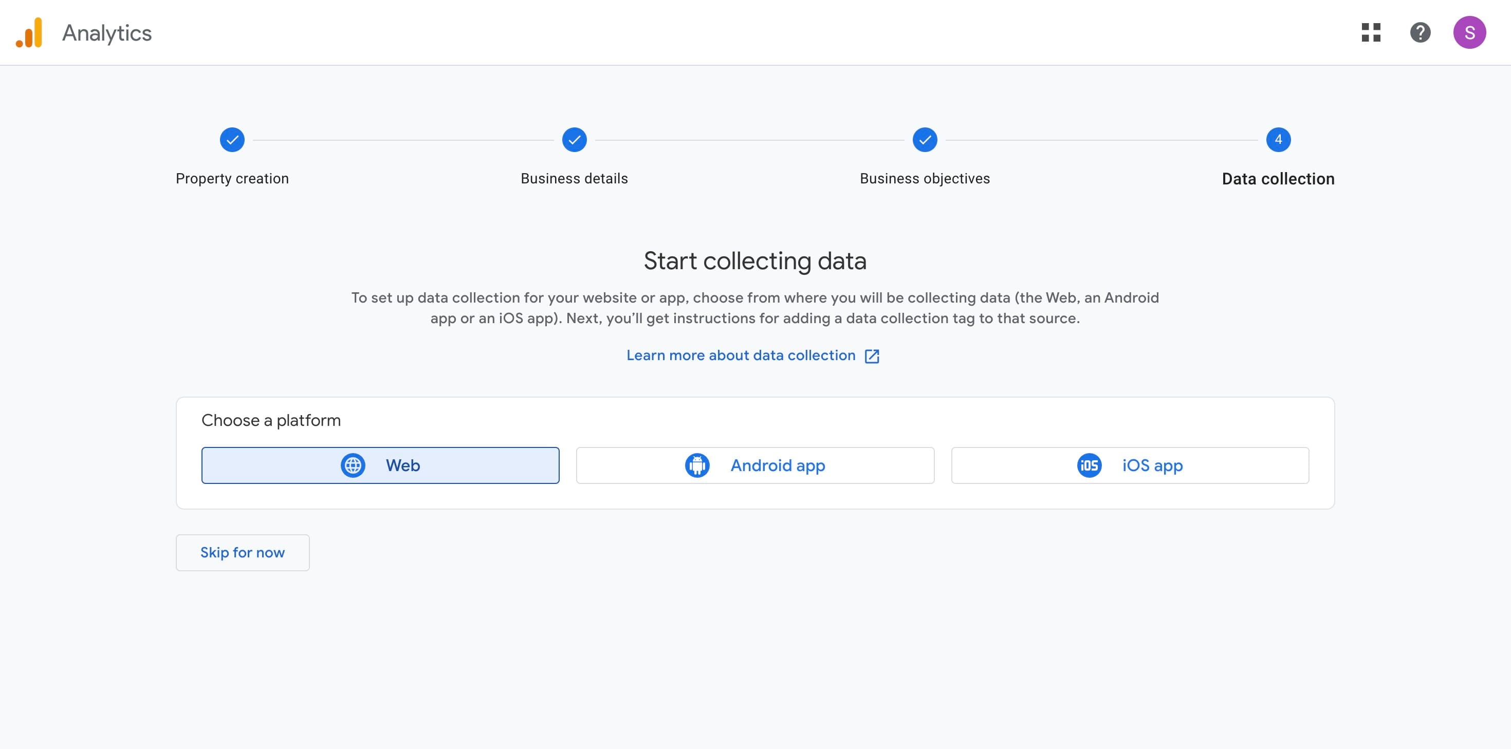Click the Business details completed step
This screenshot has width=1511, height=749.
point(574,140)
